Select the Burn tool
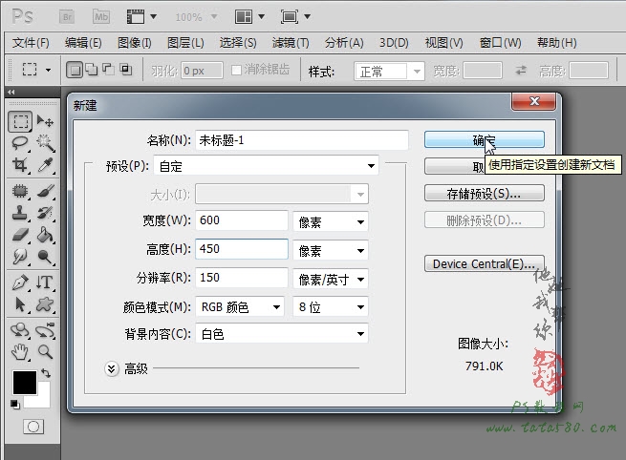 (45, 256)
